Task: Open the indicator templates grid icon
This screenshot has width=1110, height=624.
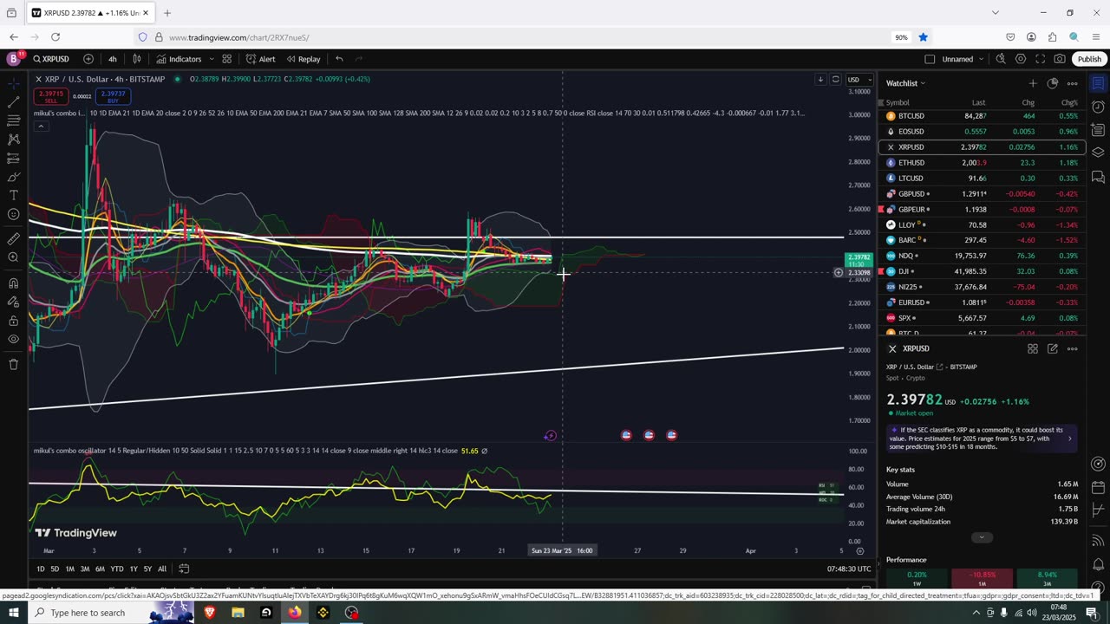Action: click(x=226, y=59)
